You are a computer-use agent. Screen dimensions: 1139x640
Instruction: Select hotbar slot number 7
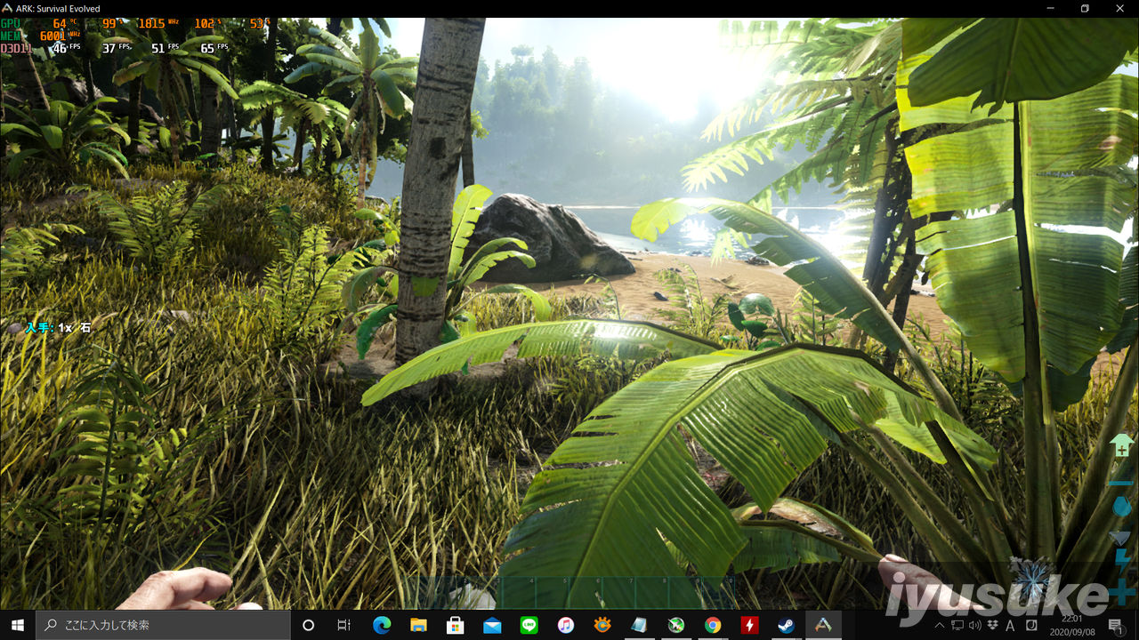click(x=618, y=592)
